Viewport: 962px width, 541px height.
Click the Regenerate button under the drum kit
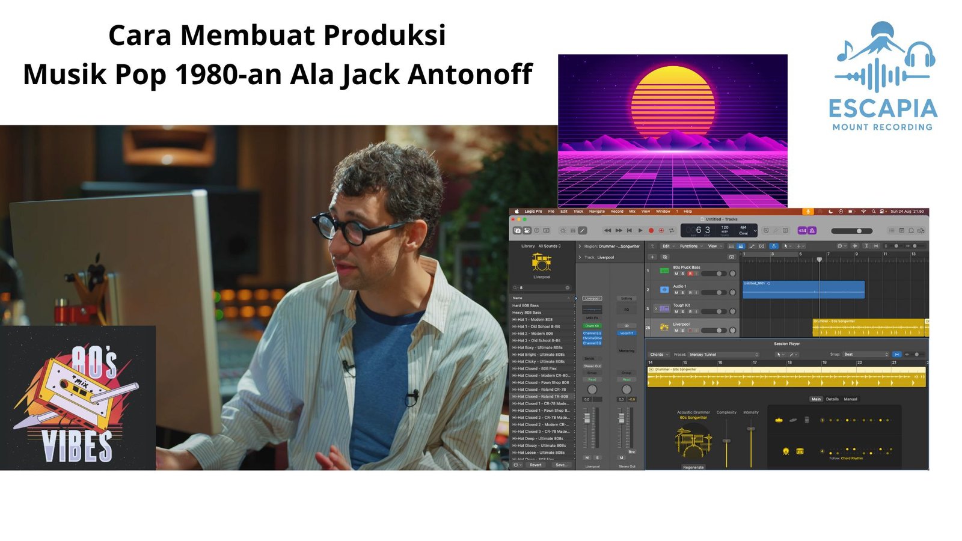[x=694, y=467]
